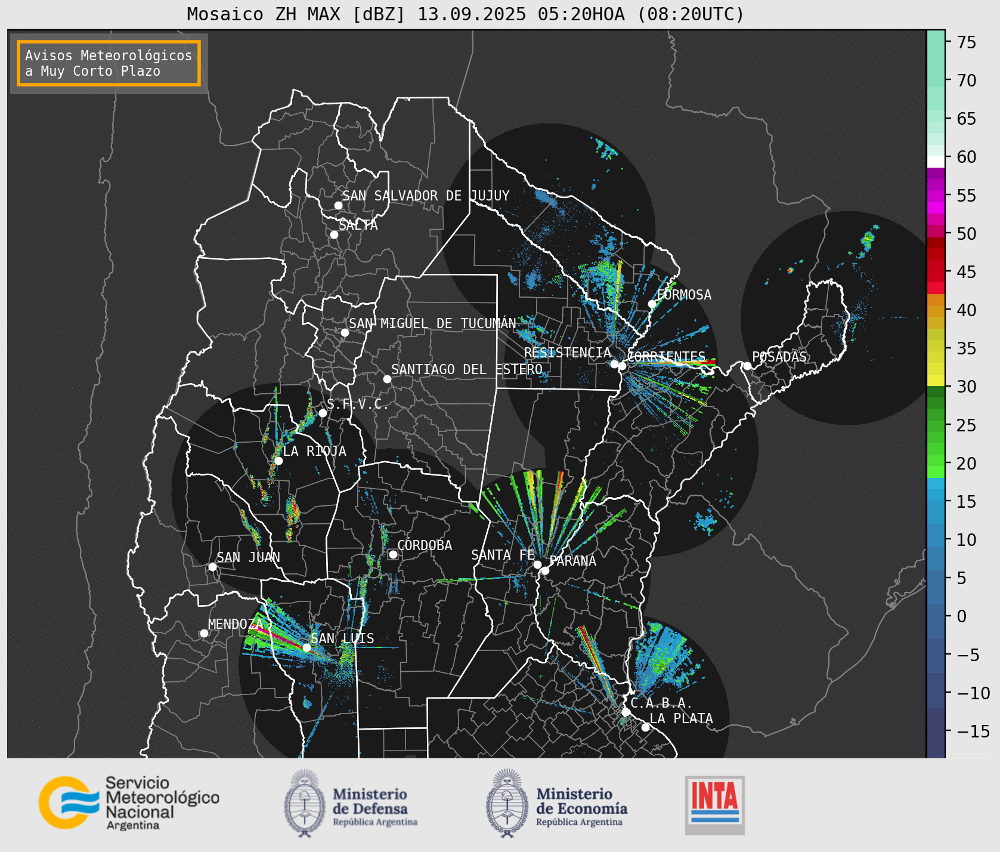
Task: Click the colorbar tick label 0
Action: 962,616
